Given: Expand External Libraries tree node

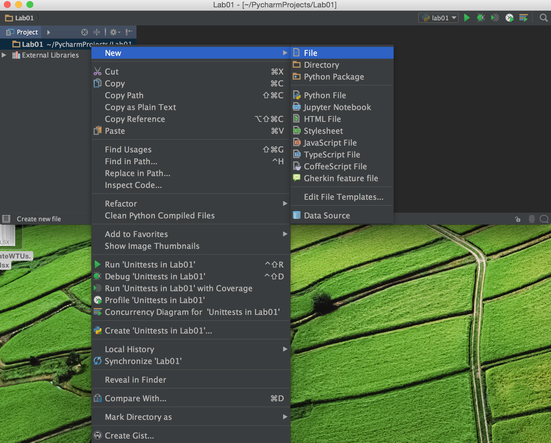Looking at the screenshot, I should [4, 55].
